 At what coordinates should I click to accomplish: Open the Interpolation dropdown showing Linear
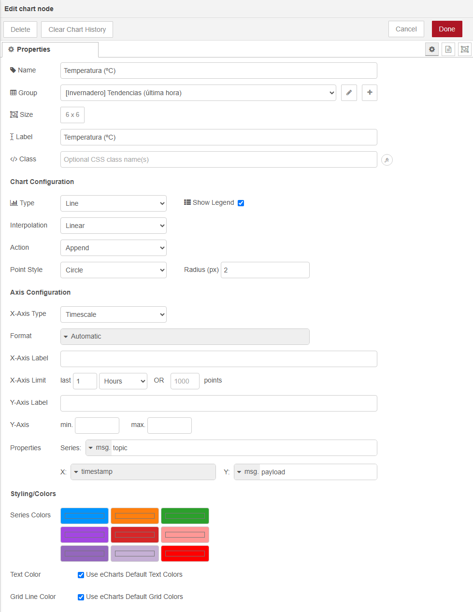coord(114,226)
